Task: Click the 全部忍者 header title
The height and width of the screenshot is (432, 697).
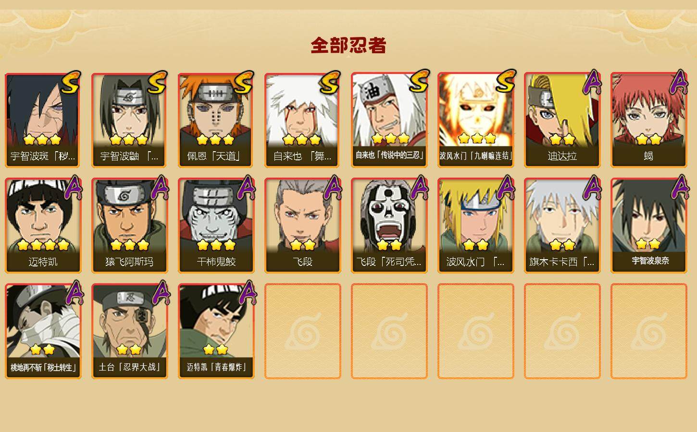Action: [x=348, y=45]
